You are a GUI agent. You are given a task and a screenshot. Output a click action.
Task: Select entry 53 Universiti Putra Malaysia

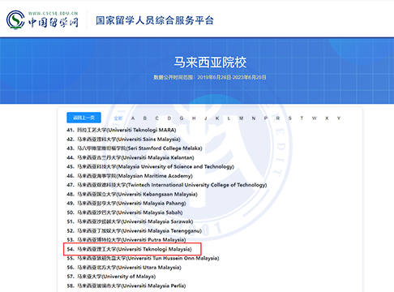tap(126, 240)
